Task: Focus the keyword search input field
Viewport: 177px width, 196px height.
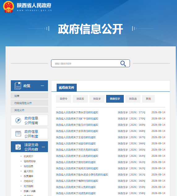Action: (90, 63)
